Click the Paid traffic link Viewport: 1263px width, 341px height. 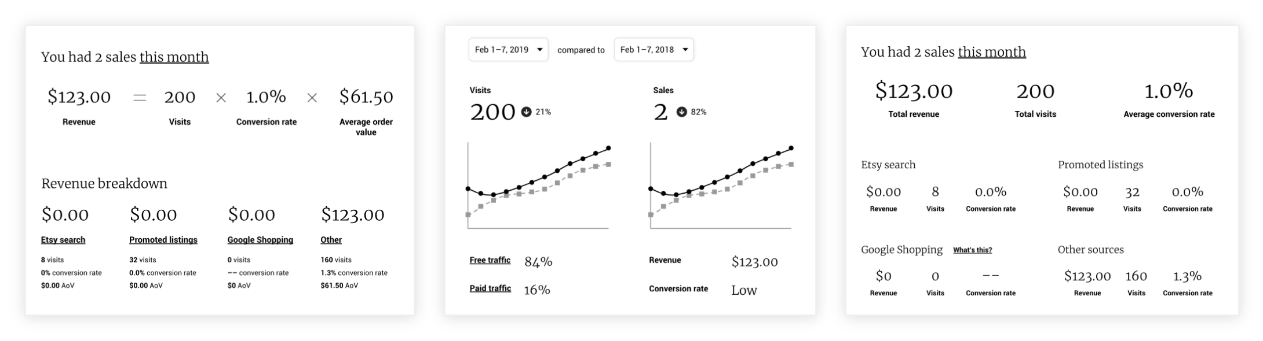point(490,288)
